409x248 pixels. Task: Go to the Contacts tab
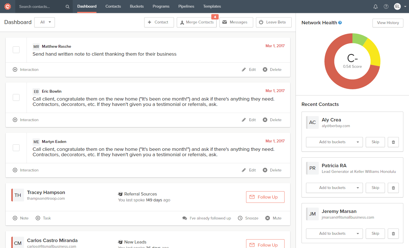[x=113, y=6]
